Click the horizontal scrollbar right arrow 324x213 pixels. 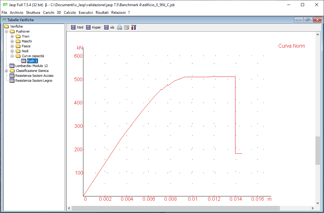pos(313,208)
